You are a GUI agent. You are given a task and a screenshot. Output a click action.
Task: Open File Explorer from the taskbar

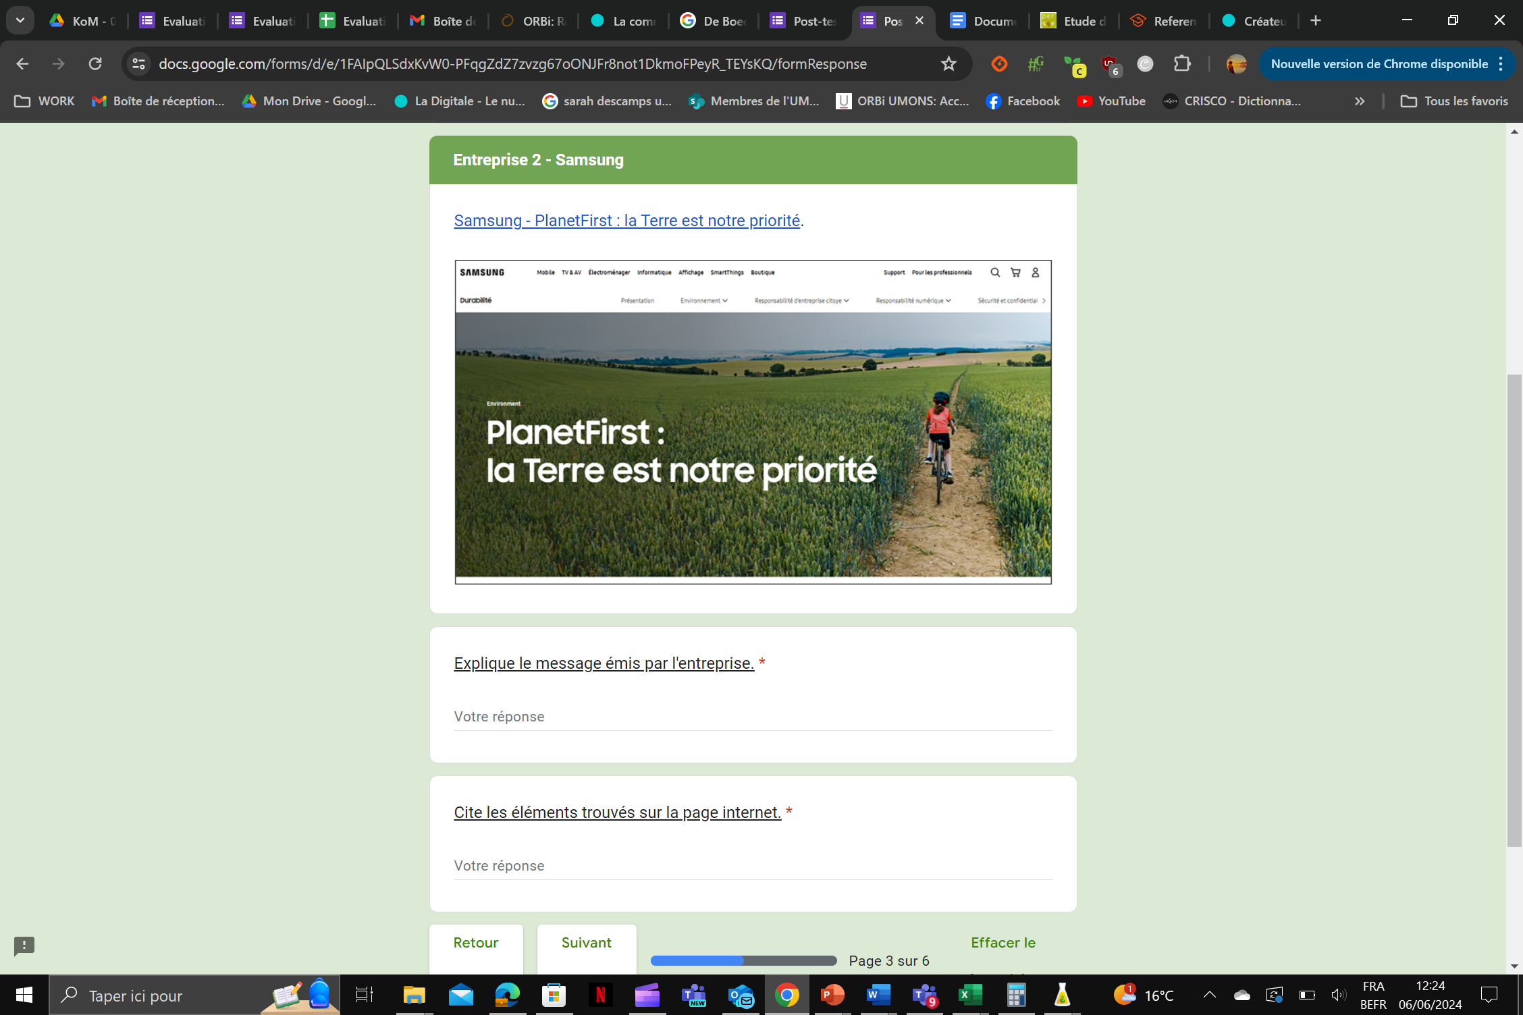414,995
